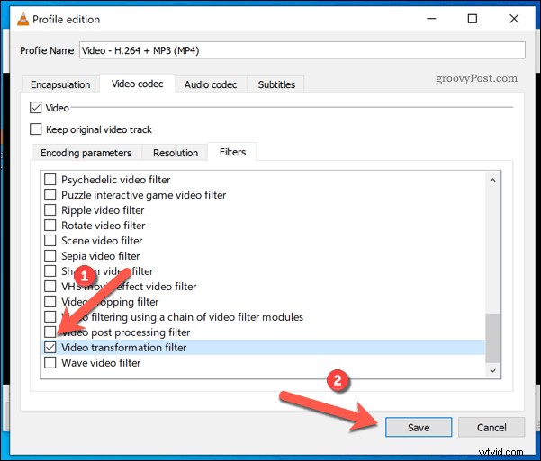Click the 'Psychedelic video filter' label

(x=115, y=180)
